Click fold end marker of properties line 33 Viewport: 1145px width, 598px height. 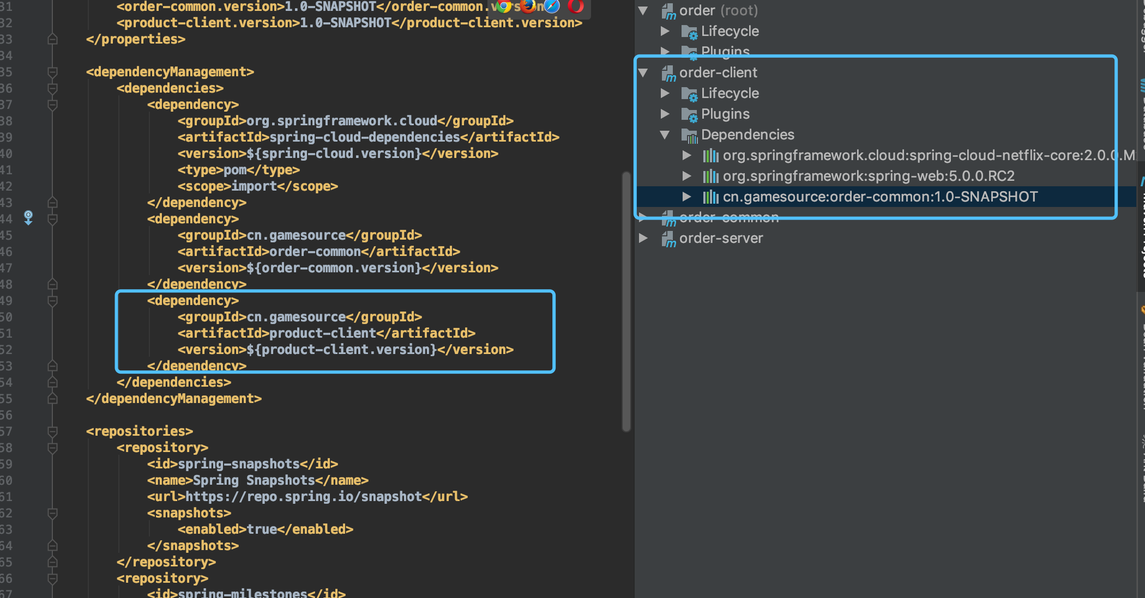click(x=52, y=39)
